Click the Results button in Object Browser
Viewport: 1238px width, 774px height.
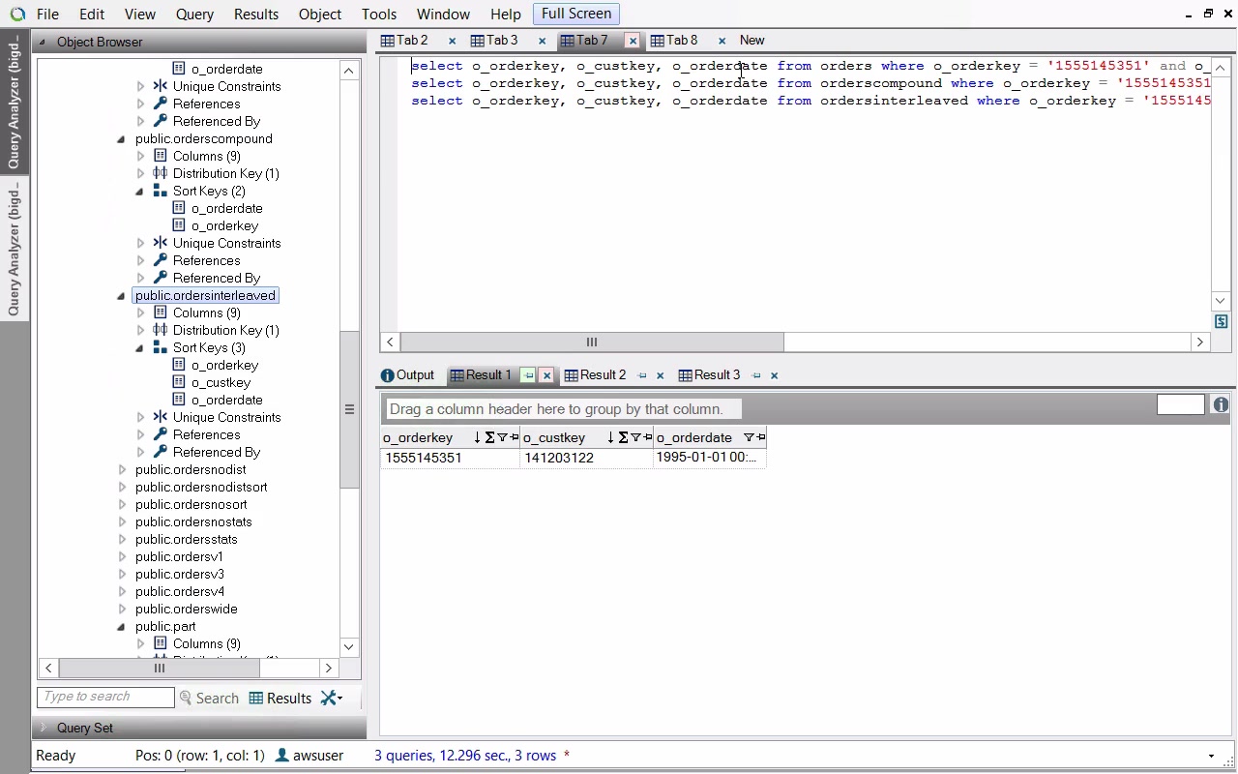coord(280,698)
